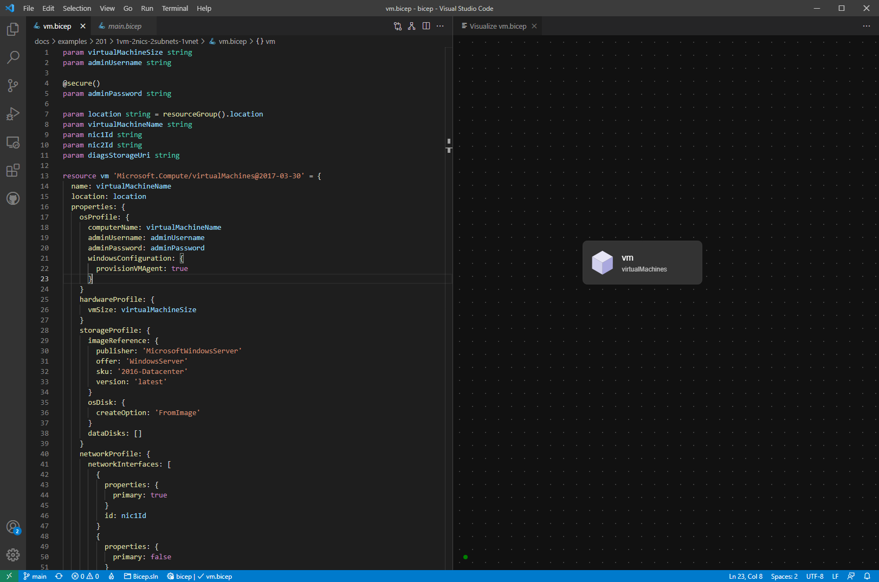Synchronize changes from the status bar
The width and height of the screenshot is (879, 582).
coord(59,576)
